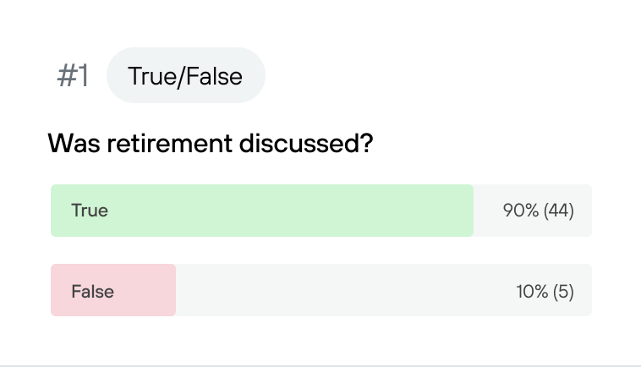Click "False" inside the True/False pill
This screenshot has height=367, width=641.
pyautogui.click(x=213, y=76)
